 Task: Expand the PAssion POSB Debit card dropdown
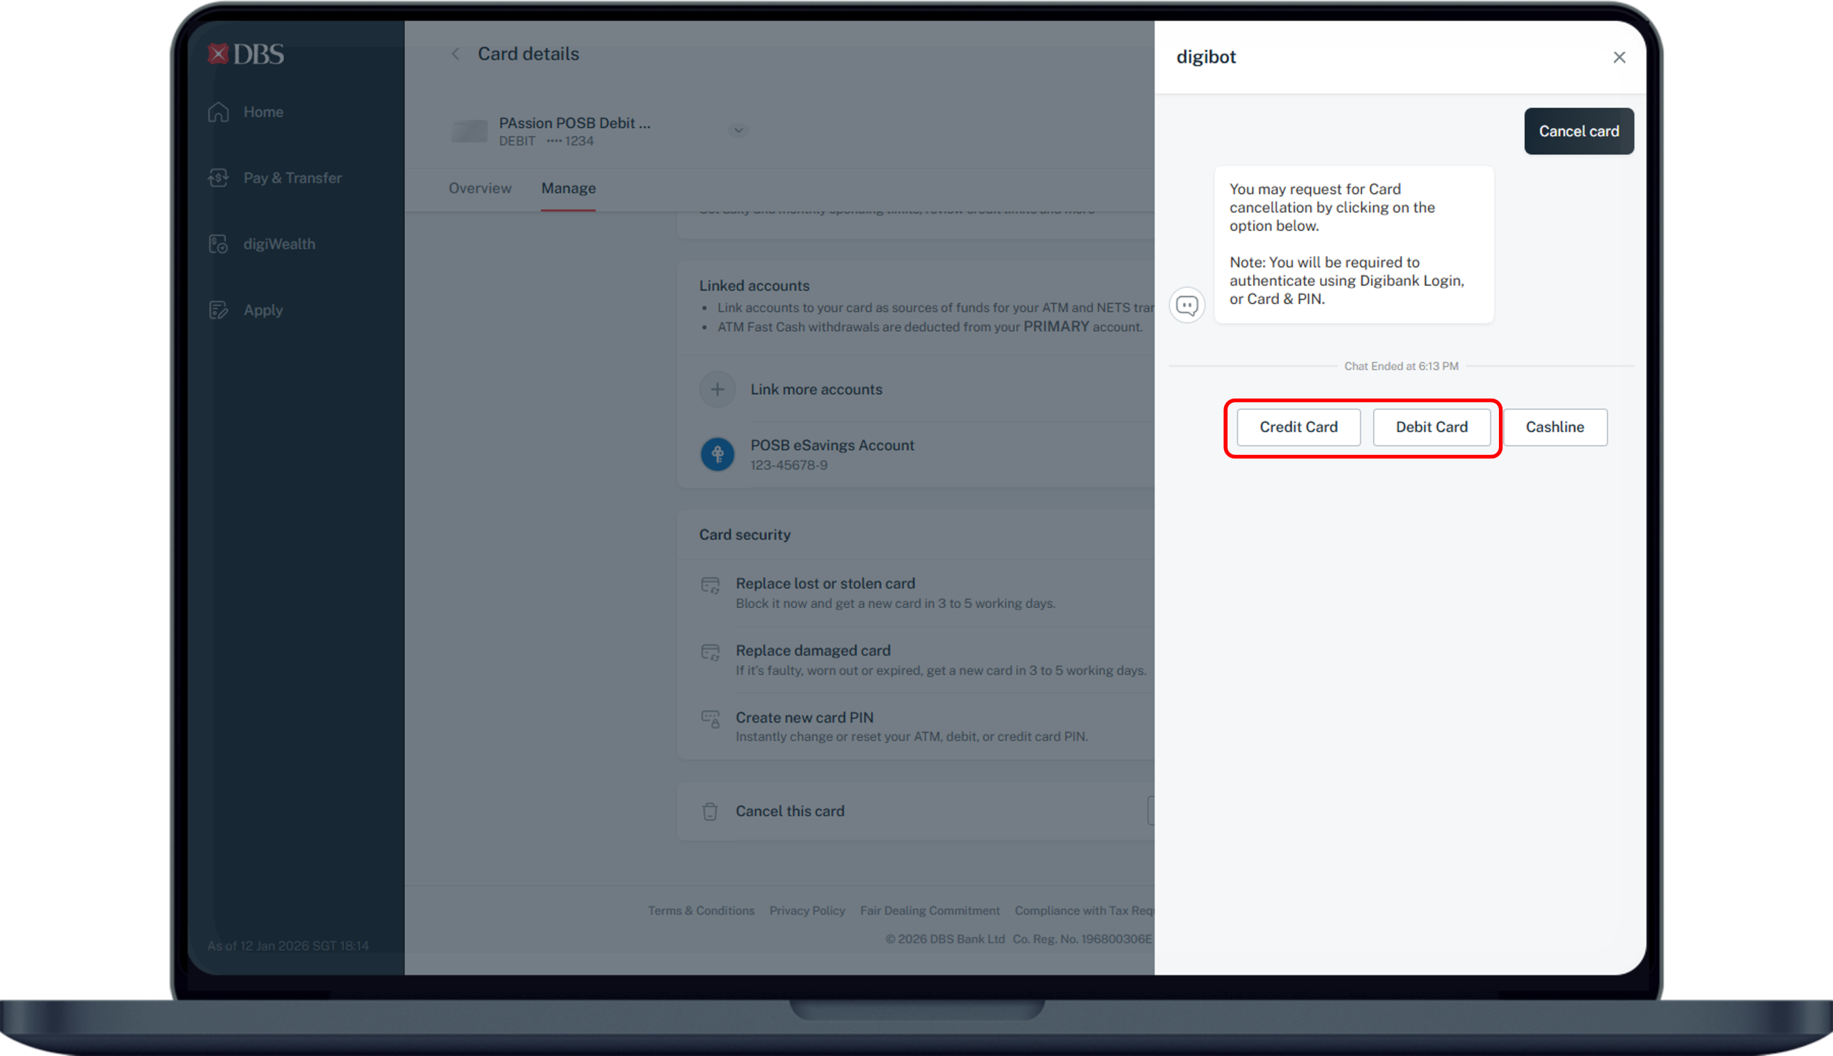point(738,131)
